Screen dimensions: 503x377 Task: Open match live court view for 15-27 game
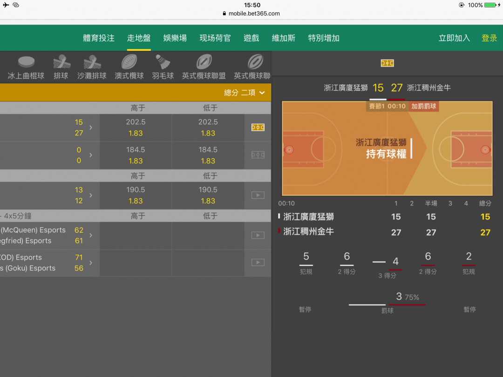pyautogui.click(x=258, y=128)
